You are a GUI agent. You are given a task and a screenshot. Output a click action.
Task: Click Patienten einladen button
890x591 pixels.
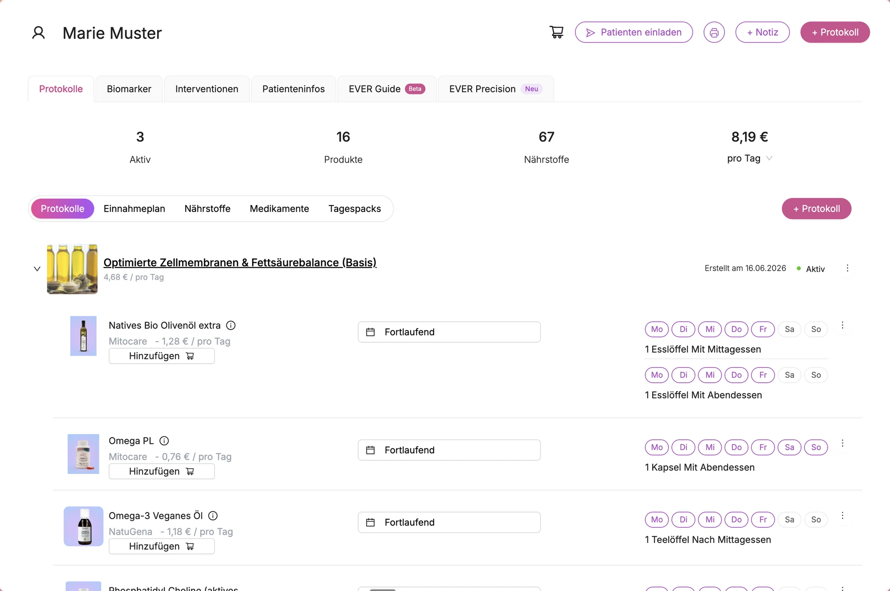tap(634, 32)
